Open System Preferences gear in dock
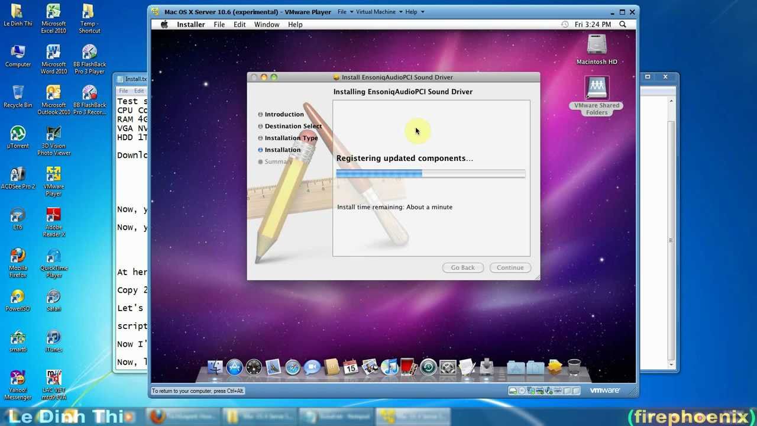 click(x=447, y=367)
